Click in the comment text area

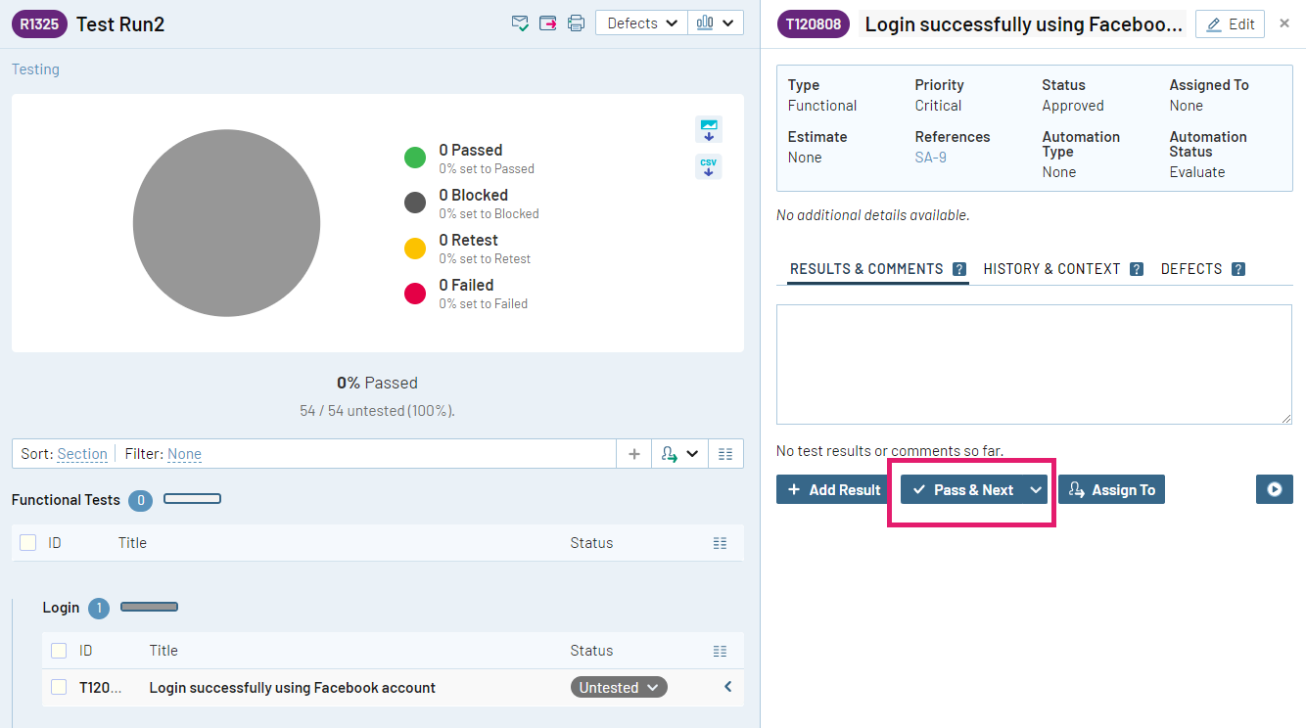click(x=1034, y=364)
